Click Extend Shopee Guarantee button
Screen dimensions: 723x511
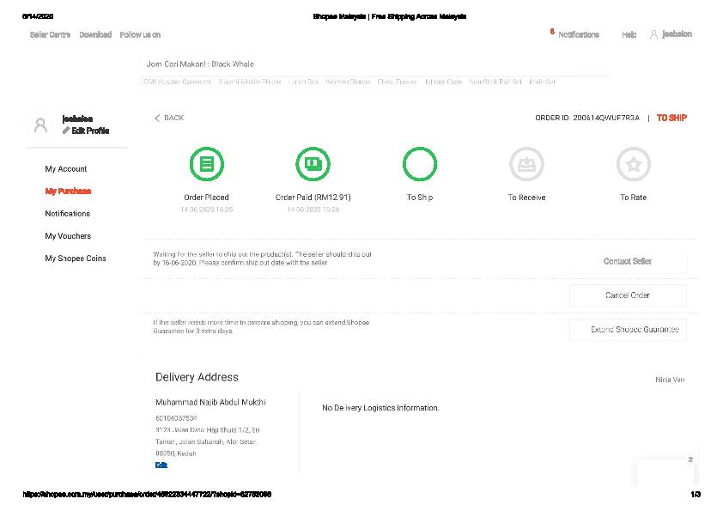tap(628, 329)
